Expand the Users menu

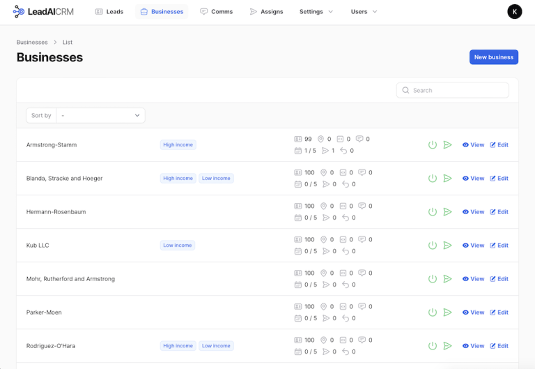(364, 12)
